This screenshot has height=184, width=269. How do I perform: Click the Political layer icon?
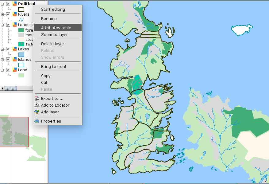(14, 4)
